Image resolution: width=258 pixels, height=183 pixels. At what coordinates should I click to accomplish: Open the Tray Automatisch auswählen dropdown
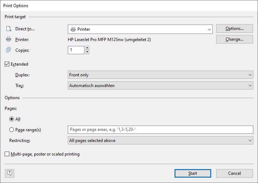pyautogui.click(x=161, y=86)
